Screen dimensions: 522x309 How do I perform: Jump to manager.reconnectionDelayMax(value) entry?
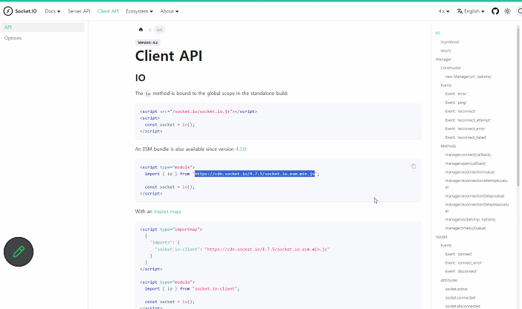tap(477, 207)
